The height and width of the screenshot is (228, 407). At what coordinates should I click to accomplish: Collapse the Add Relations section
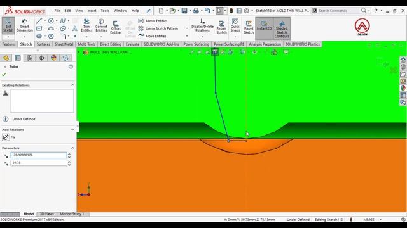click(x=72, y=129)
